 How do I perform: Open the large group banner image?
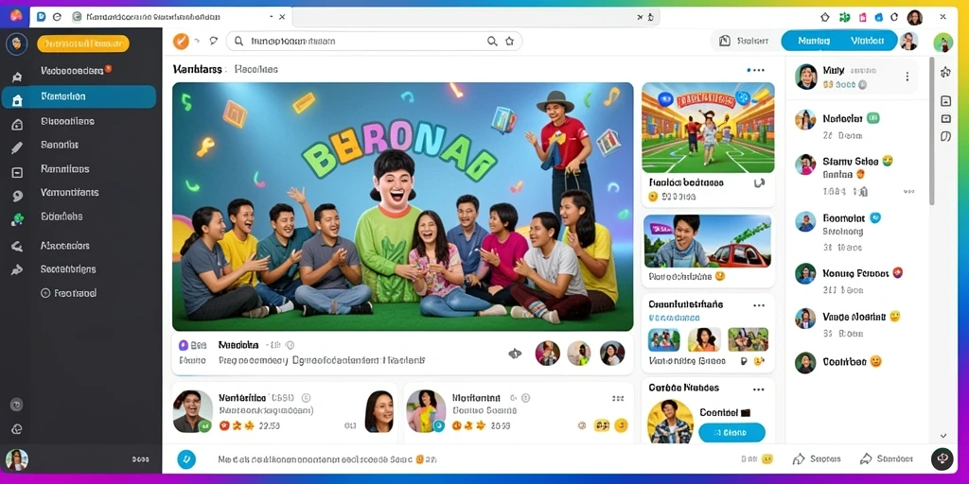402,207
